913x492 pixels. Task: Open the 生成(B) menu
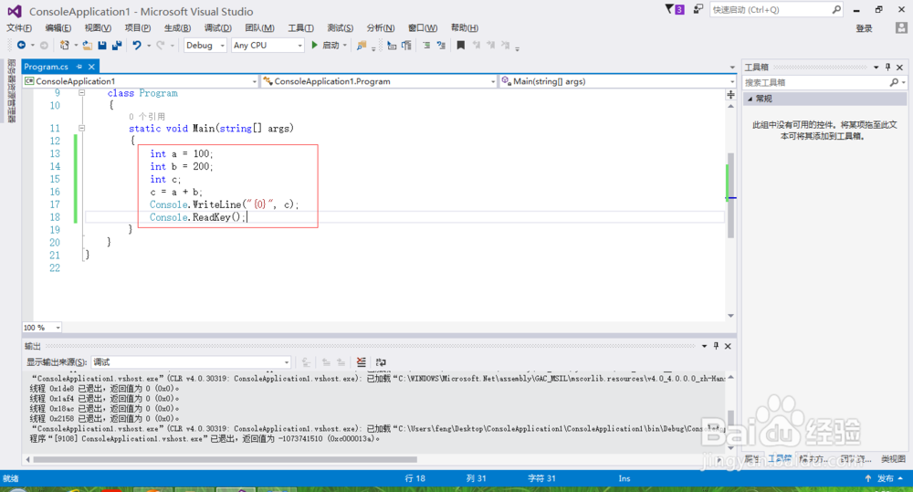[178, 28]
